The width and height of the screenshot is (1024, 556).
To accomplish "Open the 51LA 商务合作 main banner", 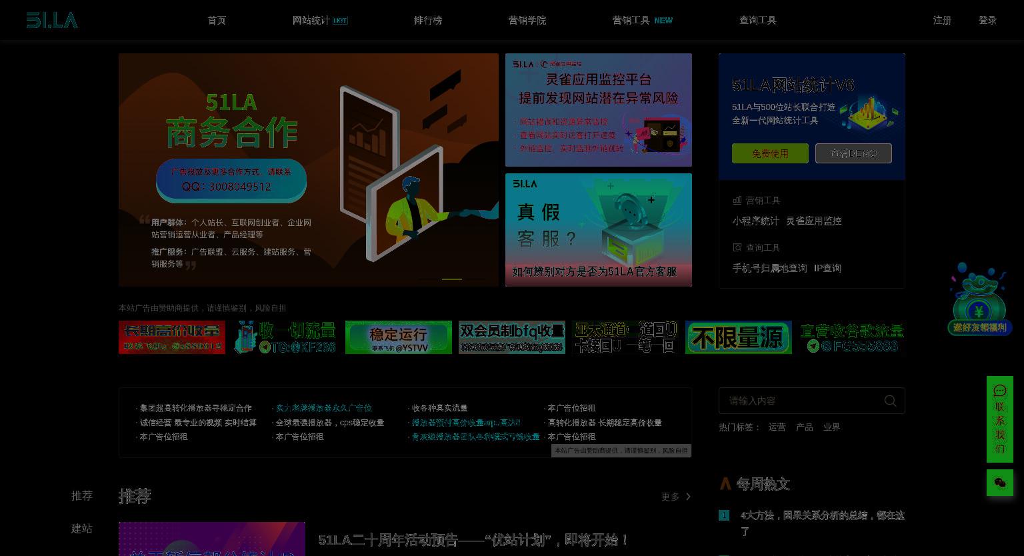I will point(309,170).
